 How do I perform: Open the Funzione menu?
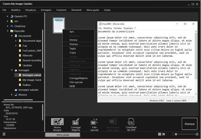pos(61,10)
